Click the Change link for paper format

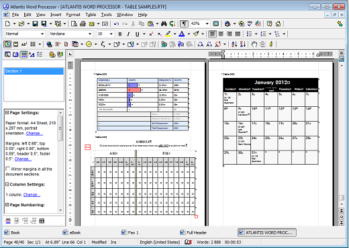34,133
